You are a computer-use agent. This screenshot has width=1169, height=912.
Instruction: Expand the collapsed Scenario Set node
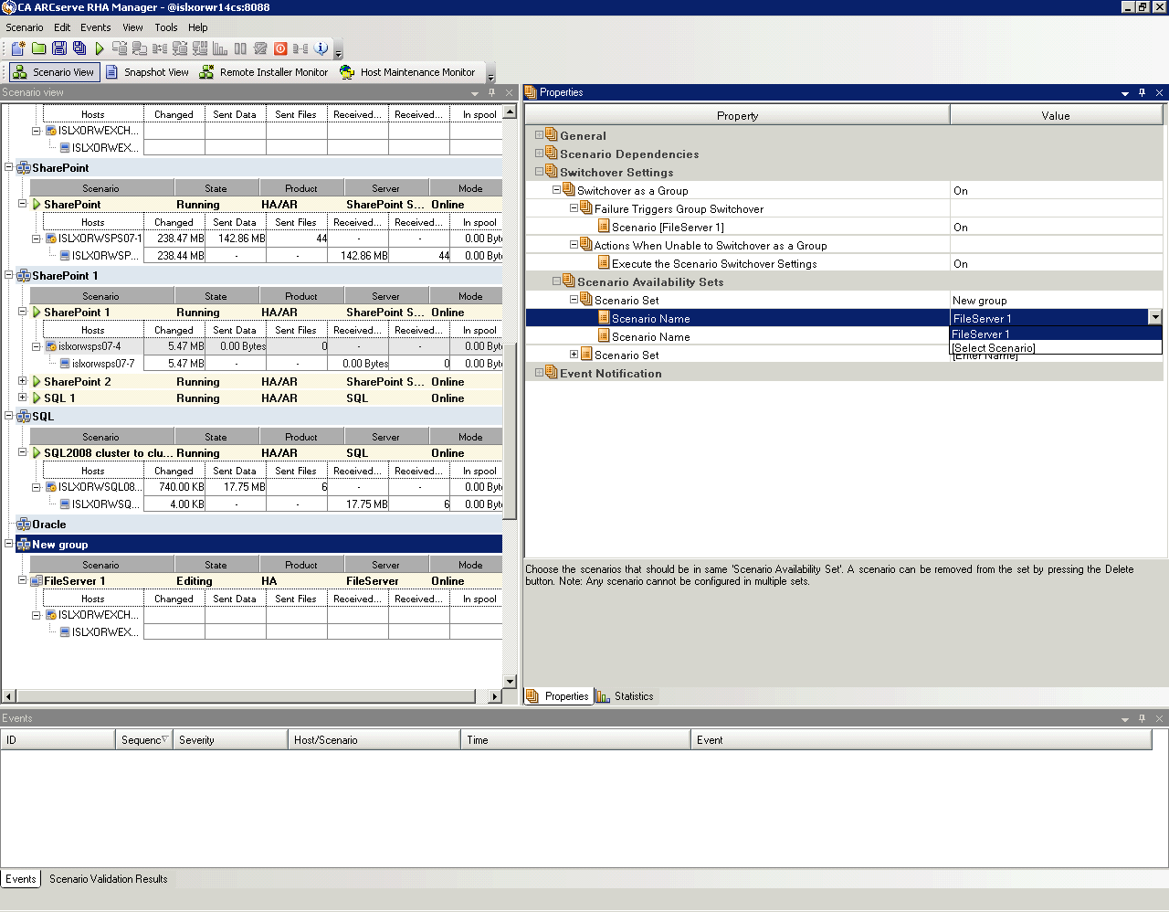click(x=574, y=355)
